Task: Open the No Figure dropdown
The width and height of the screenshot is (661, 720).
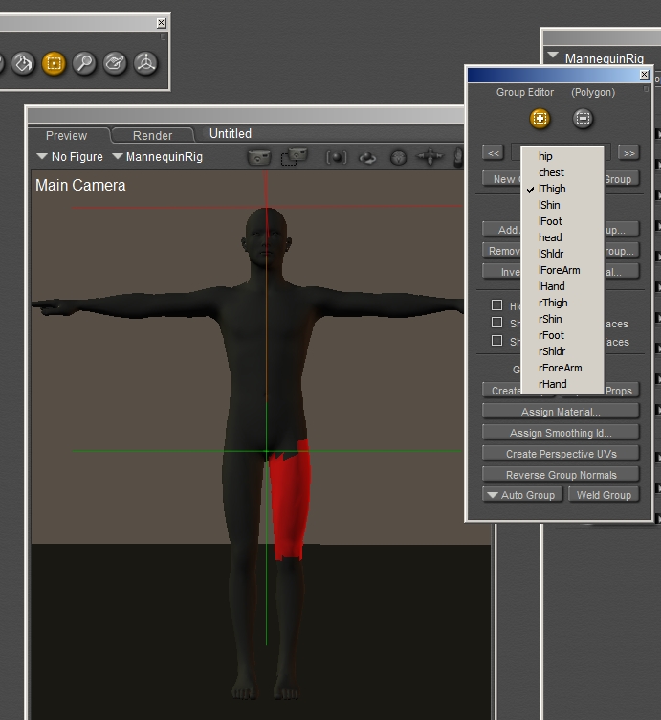Action: click(x=69, y=157)
